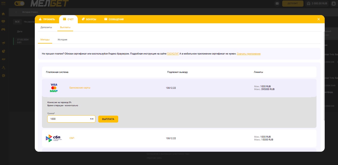Open the Депозиты sub-tab
The height and width of the screenshot is (165, 338).
click(46, 27)
